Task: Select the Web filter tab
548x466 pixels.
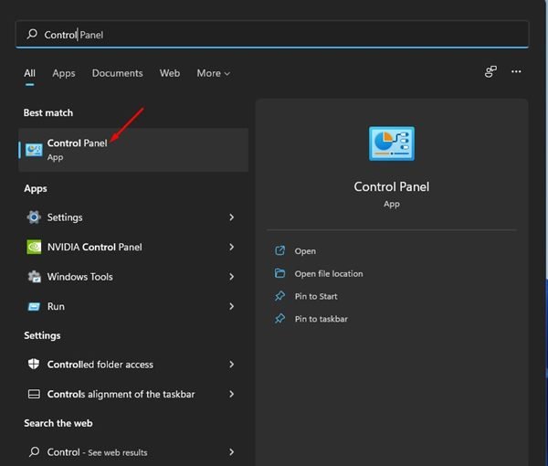Action: click(170, 73)
